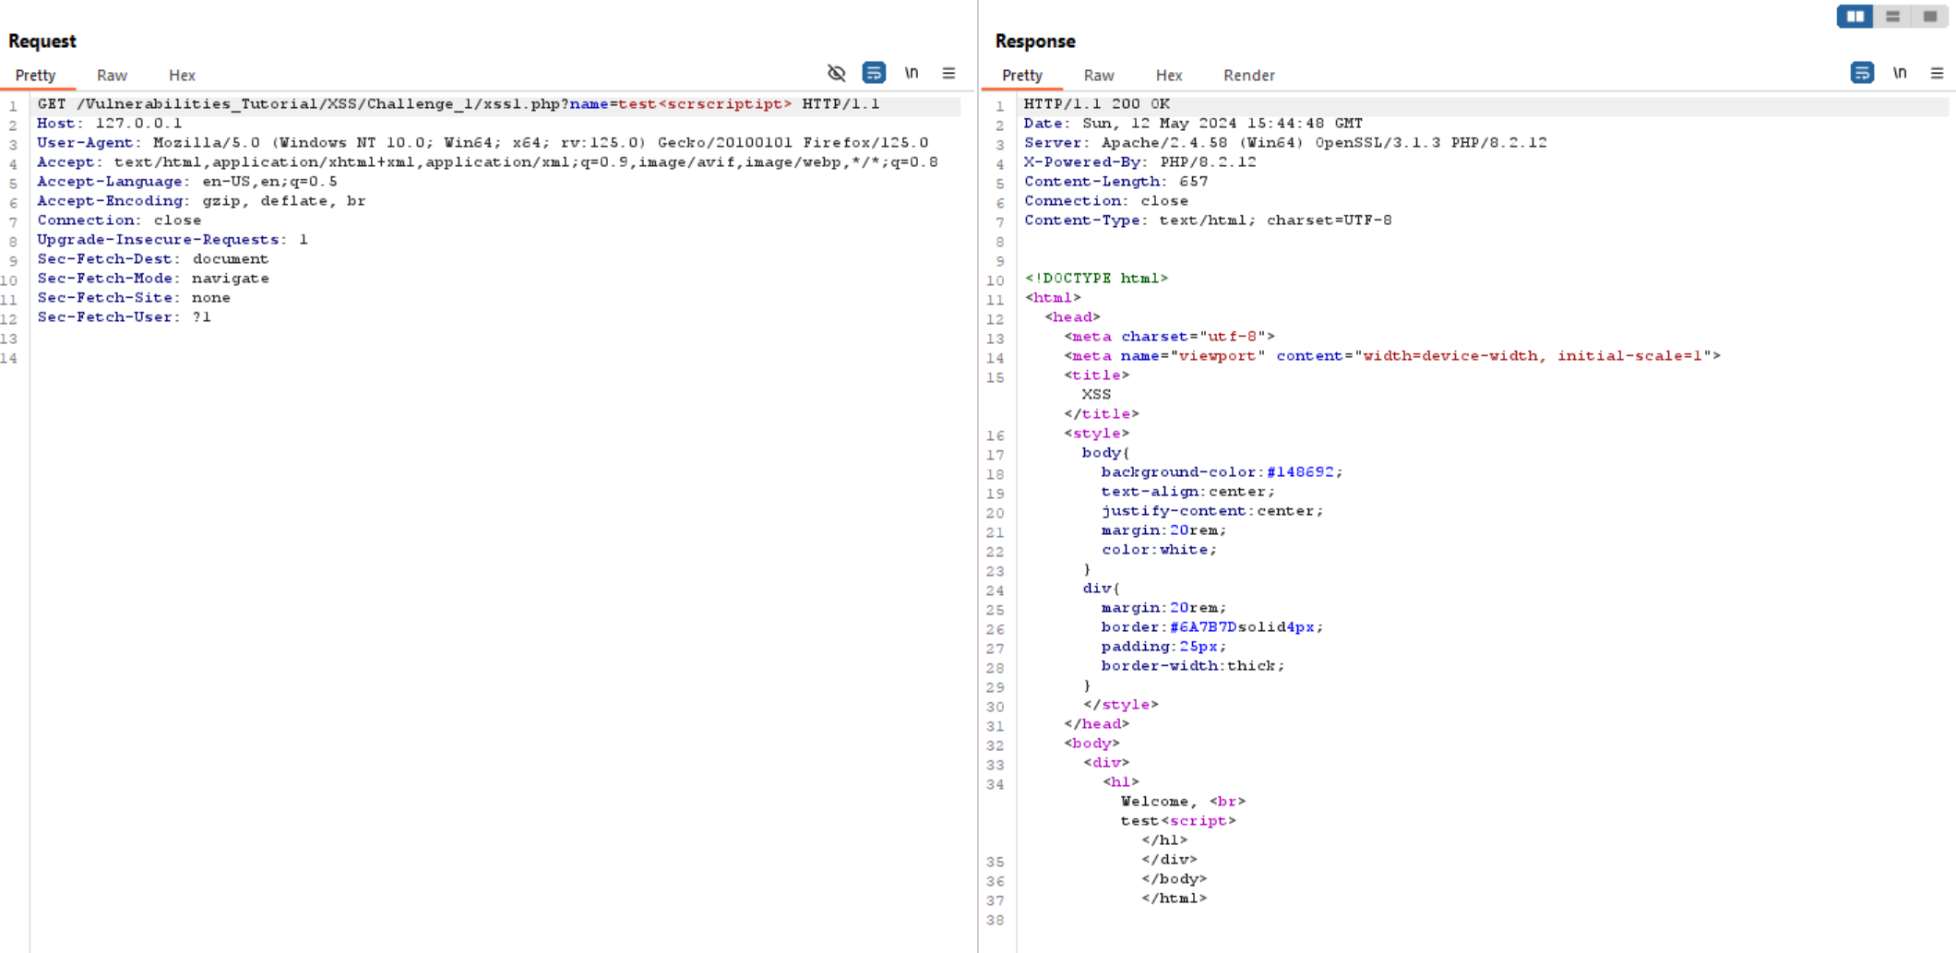Image resolution: width=1956 pixels, height=953 pixels.
Task: Click the closing </html> tag line
Action: (1174, 899)
